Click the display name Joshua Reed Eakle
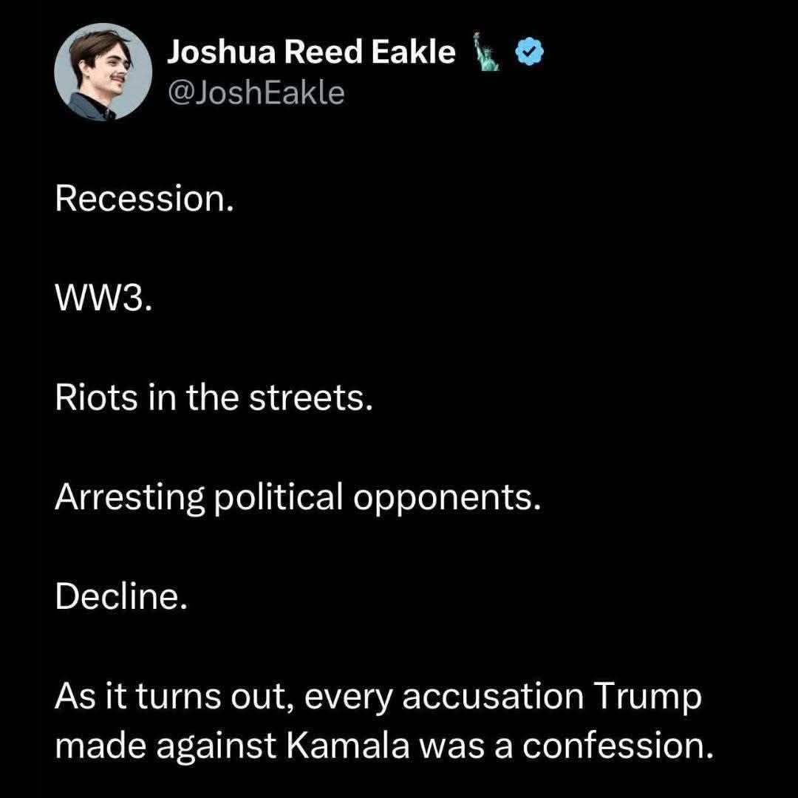 coord(311,52)
